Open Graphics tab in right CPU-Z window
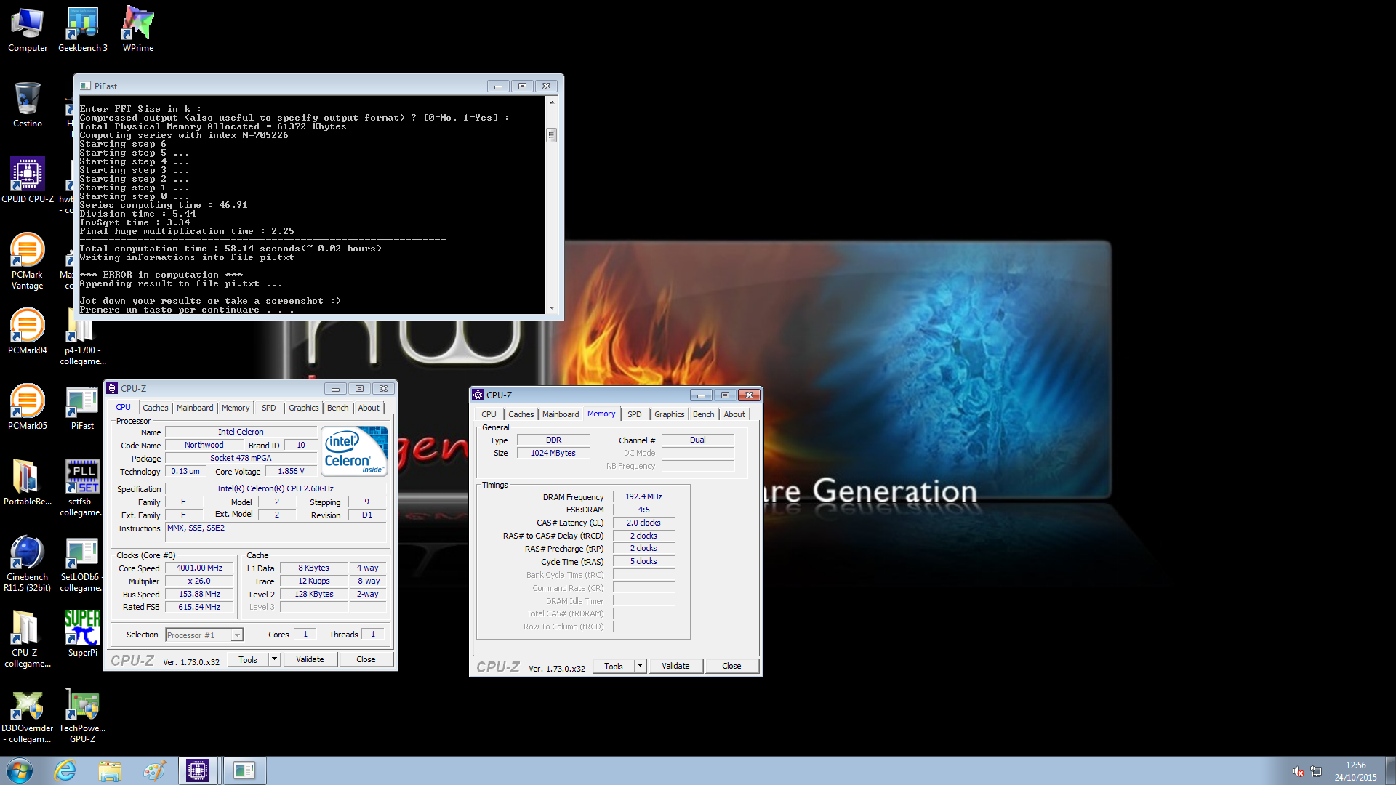The width and height of the screenshot is (1396, 785). (669, 414)
